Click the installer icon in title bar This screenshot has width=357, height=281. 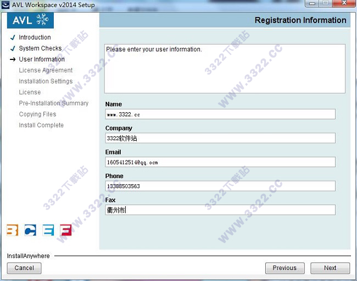tap(5, 4)
